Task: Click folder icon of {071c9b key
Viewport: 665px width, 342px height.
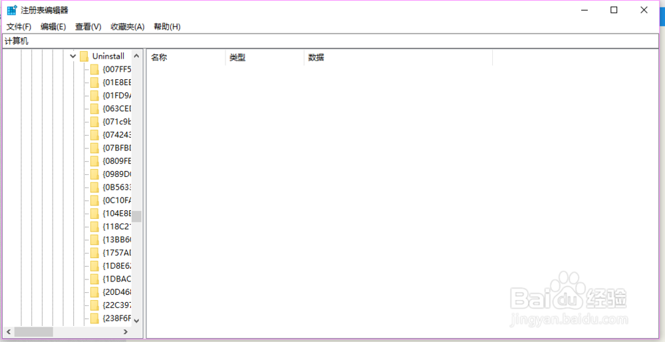Action: (94, 122)
